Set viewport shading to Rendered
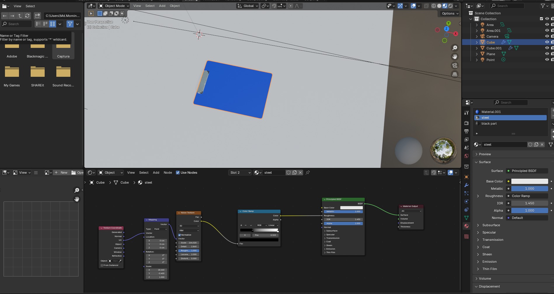 click(450, 6)
